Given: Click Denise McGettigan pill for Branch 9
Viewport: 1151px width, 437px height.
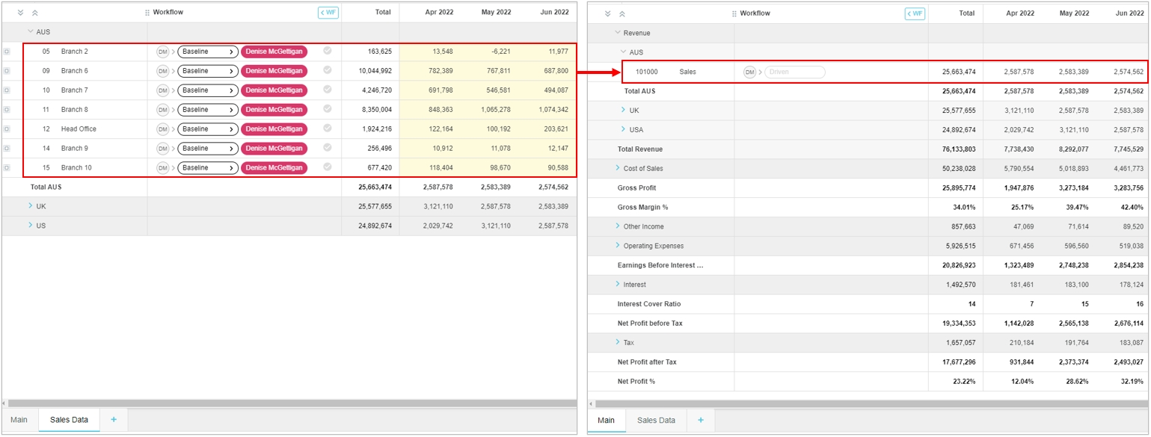Looking at the screenshot, I should (274, 149).
